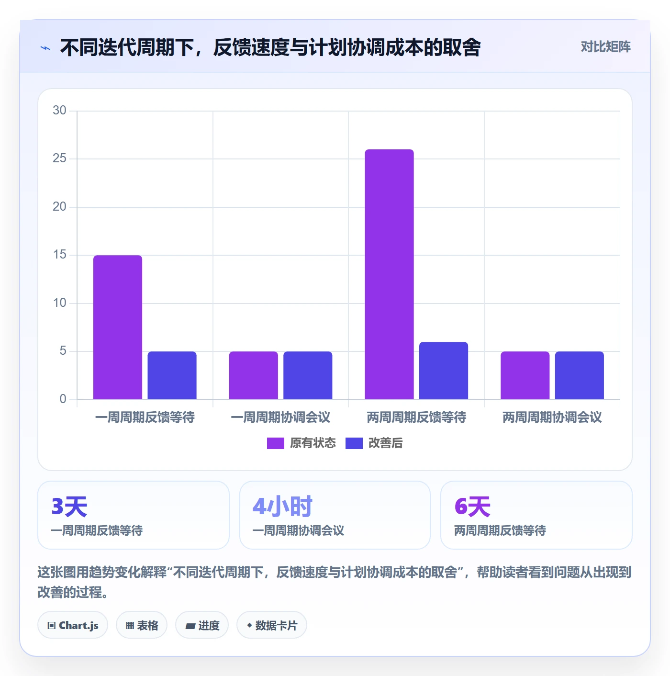Click the x-axis label 一周周期反馈等待
Image resolution: width=670 pixels, height=676 pixels.
(145, 417)
